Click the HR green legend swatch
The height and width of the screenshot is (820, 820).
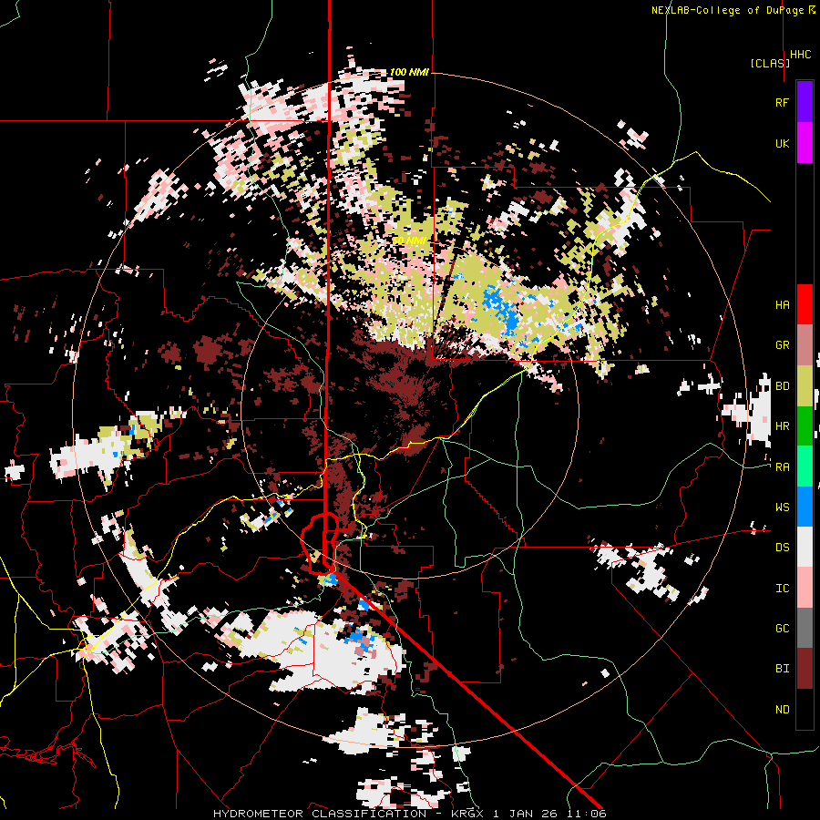tap(805, 426)
